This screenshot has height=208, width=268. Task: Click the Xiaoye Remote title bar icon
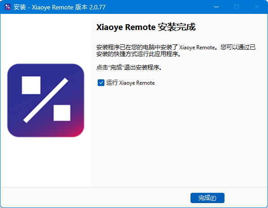8,7
